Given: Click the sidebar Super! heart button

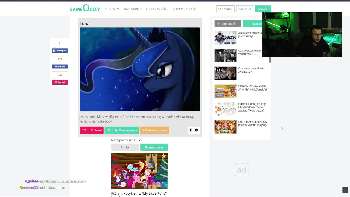Looking at the screenshot, I should [x=60, y=82].
